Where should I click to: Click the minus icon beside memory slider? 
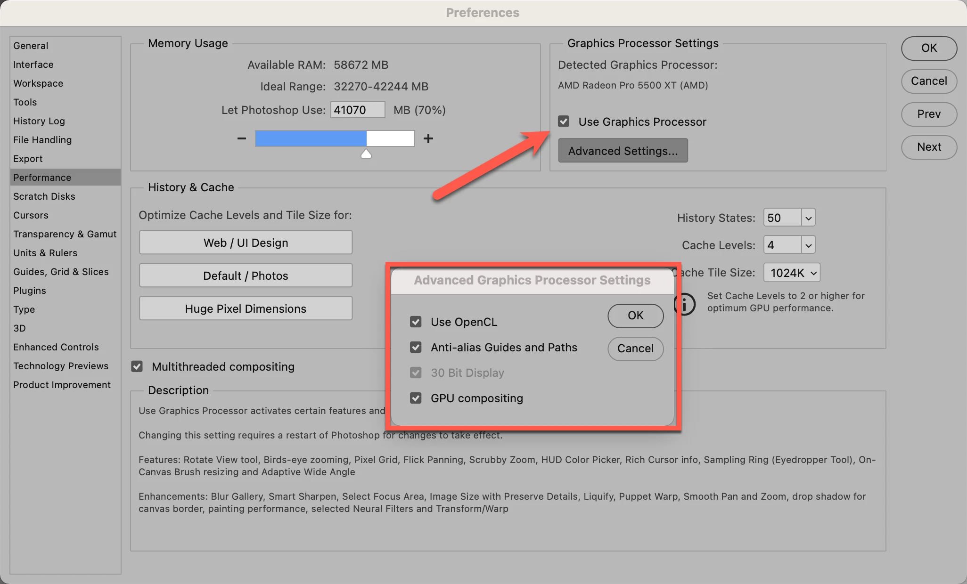coord(242,138)
